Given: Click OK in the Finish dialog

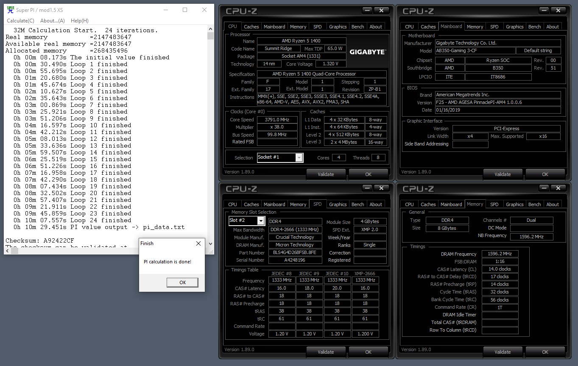Looking at the screenshot, I should 182,282.
